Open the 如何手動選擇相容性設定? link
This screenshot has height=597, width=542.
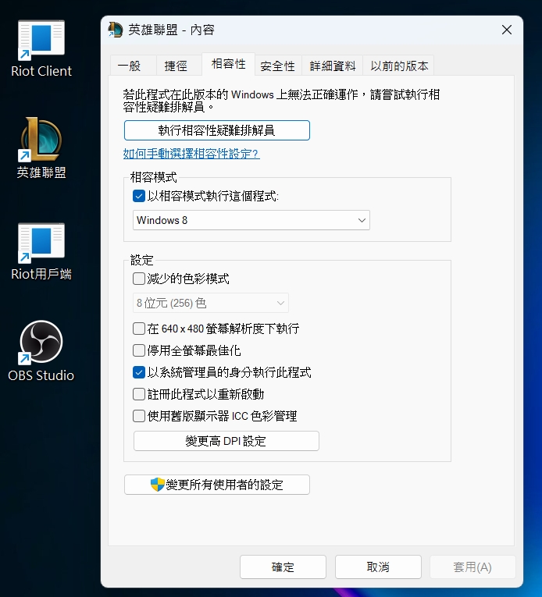coord(191,154)
